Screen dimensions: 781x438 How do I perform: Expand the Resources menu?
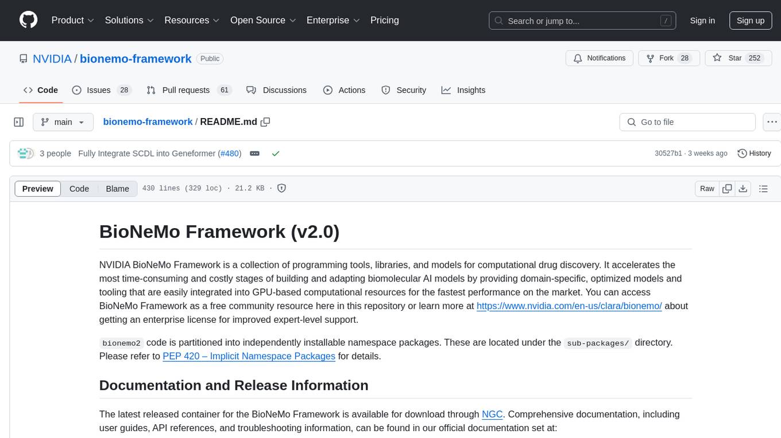(x=192, y=20)
